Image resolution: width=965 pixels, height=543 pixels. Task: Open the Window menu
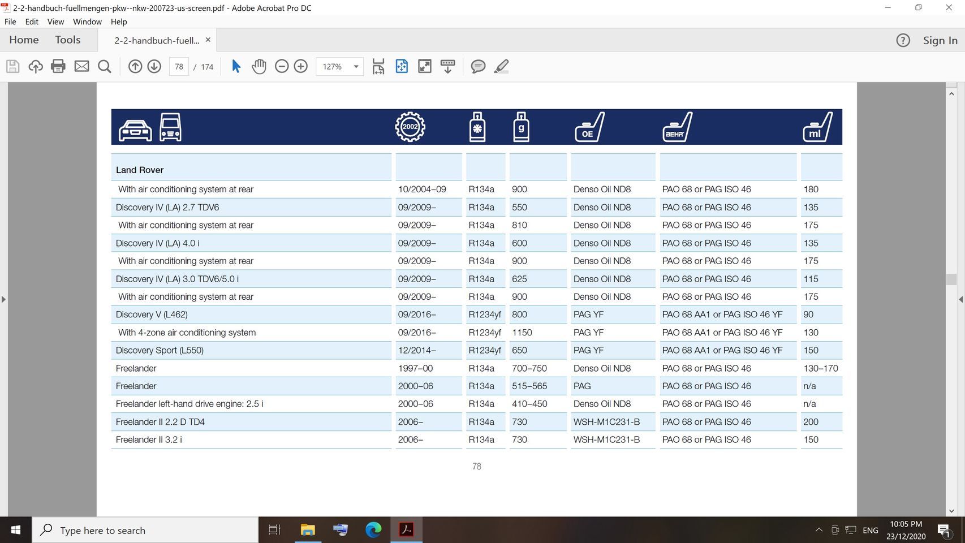(x=87, y=21)
